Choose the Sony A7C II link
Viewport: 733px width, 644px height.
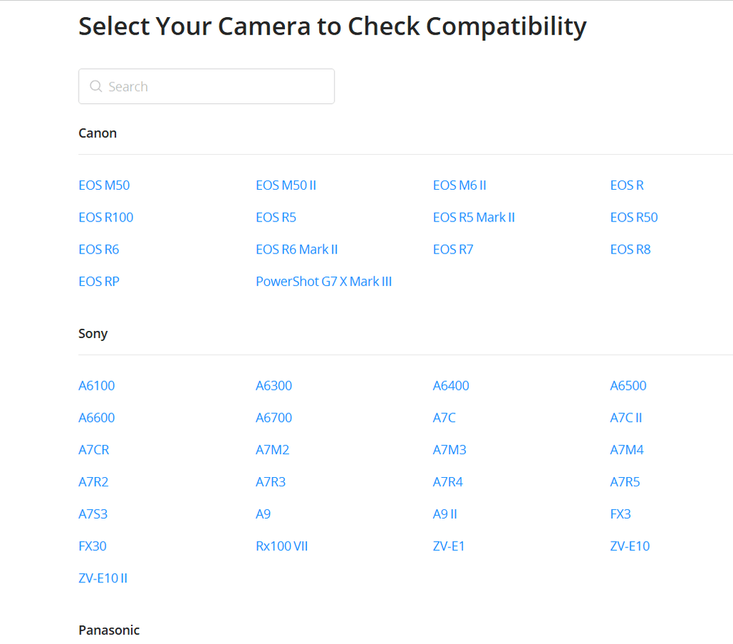(x=626, y=418)
